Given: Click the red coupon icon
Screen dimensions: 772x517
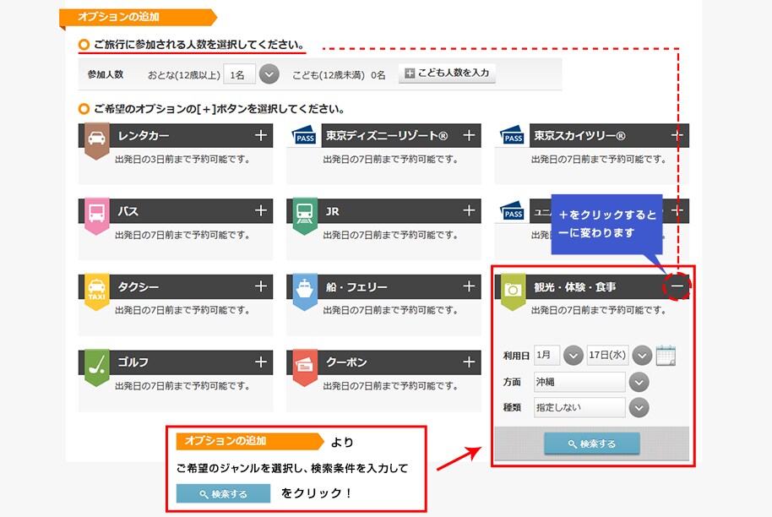Looking at the screenshot, I should click(x=305, y=364).
